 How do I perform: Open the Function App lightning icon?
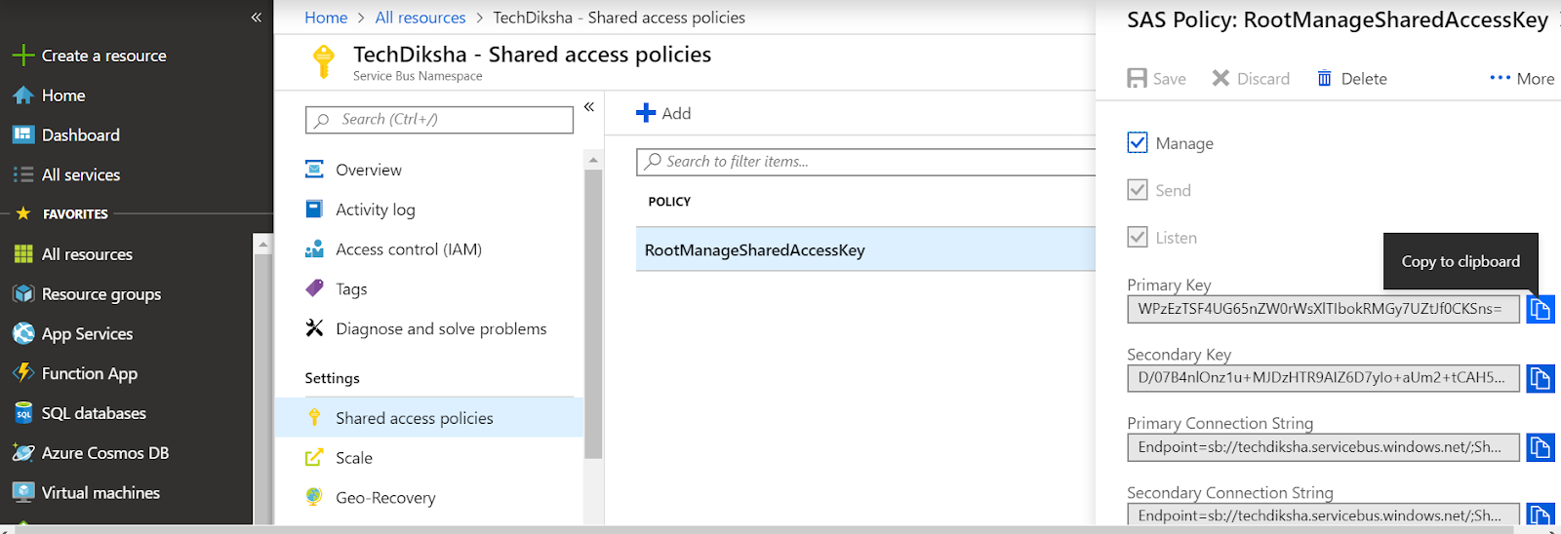(x=23, y=373)
